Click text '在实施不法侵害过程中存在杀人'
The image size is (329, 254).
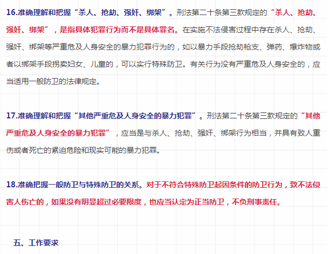[x=236, y=30]
